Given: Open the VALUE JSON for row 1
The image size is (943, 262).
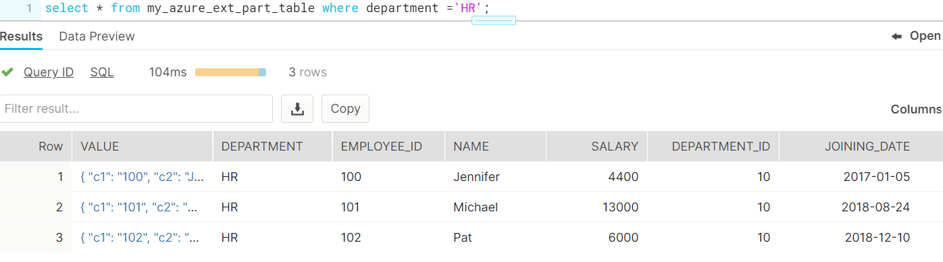Looking at the screenshot, I should point(142,177).
